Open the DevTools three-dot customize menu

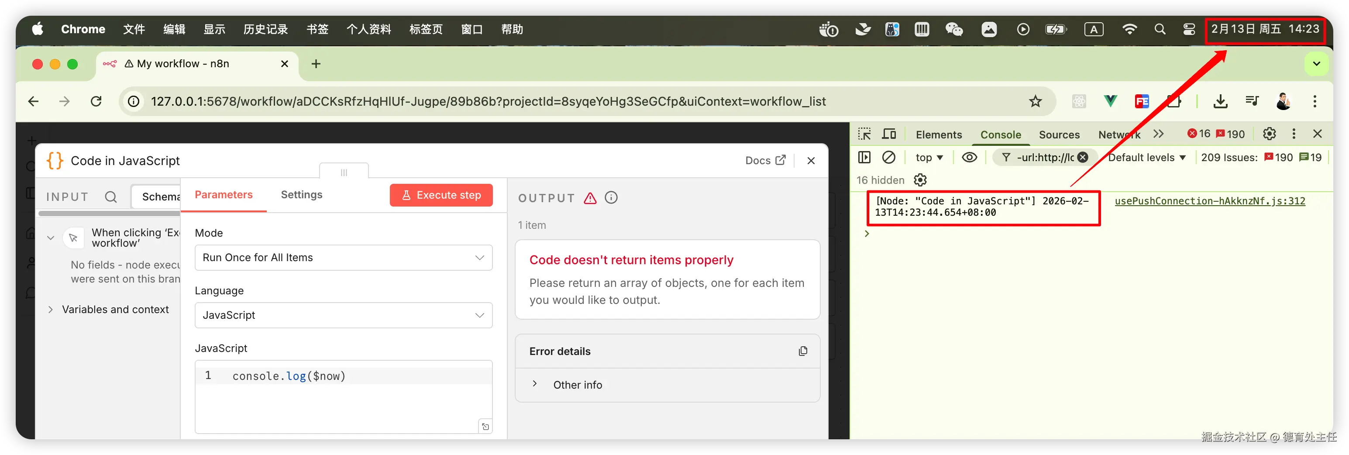coord(1294,134)
